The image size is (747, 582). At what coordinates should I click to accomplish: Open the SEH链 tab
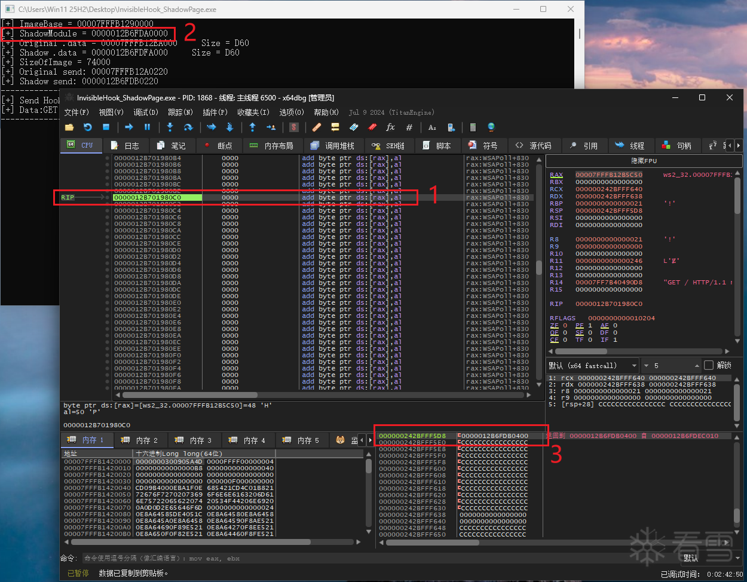[388, 145]
